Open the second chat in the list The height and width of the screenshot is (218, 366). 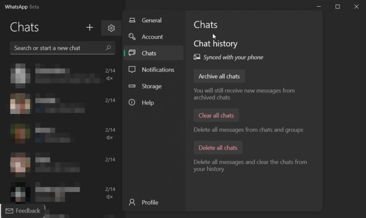click(62, 104)
